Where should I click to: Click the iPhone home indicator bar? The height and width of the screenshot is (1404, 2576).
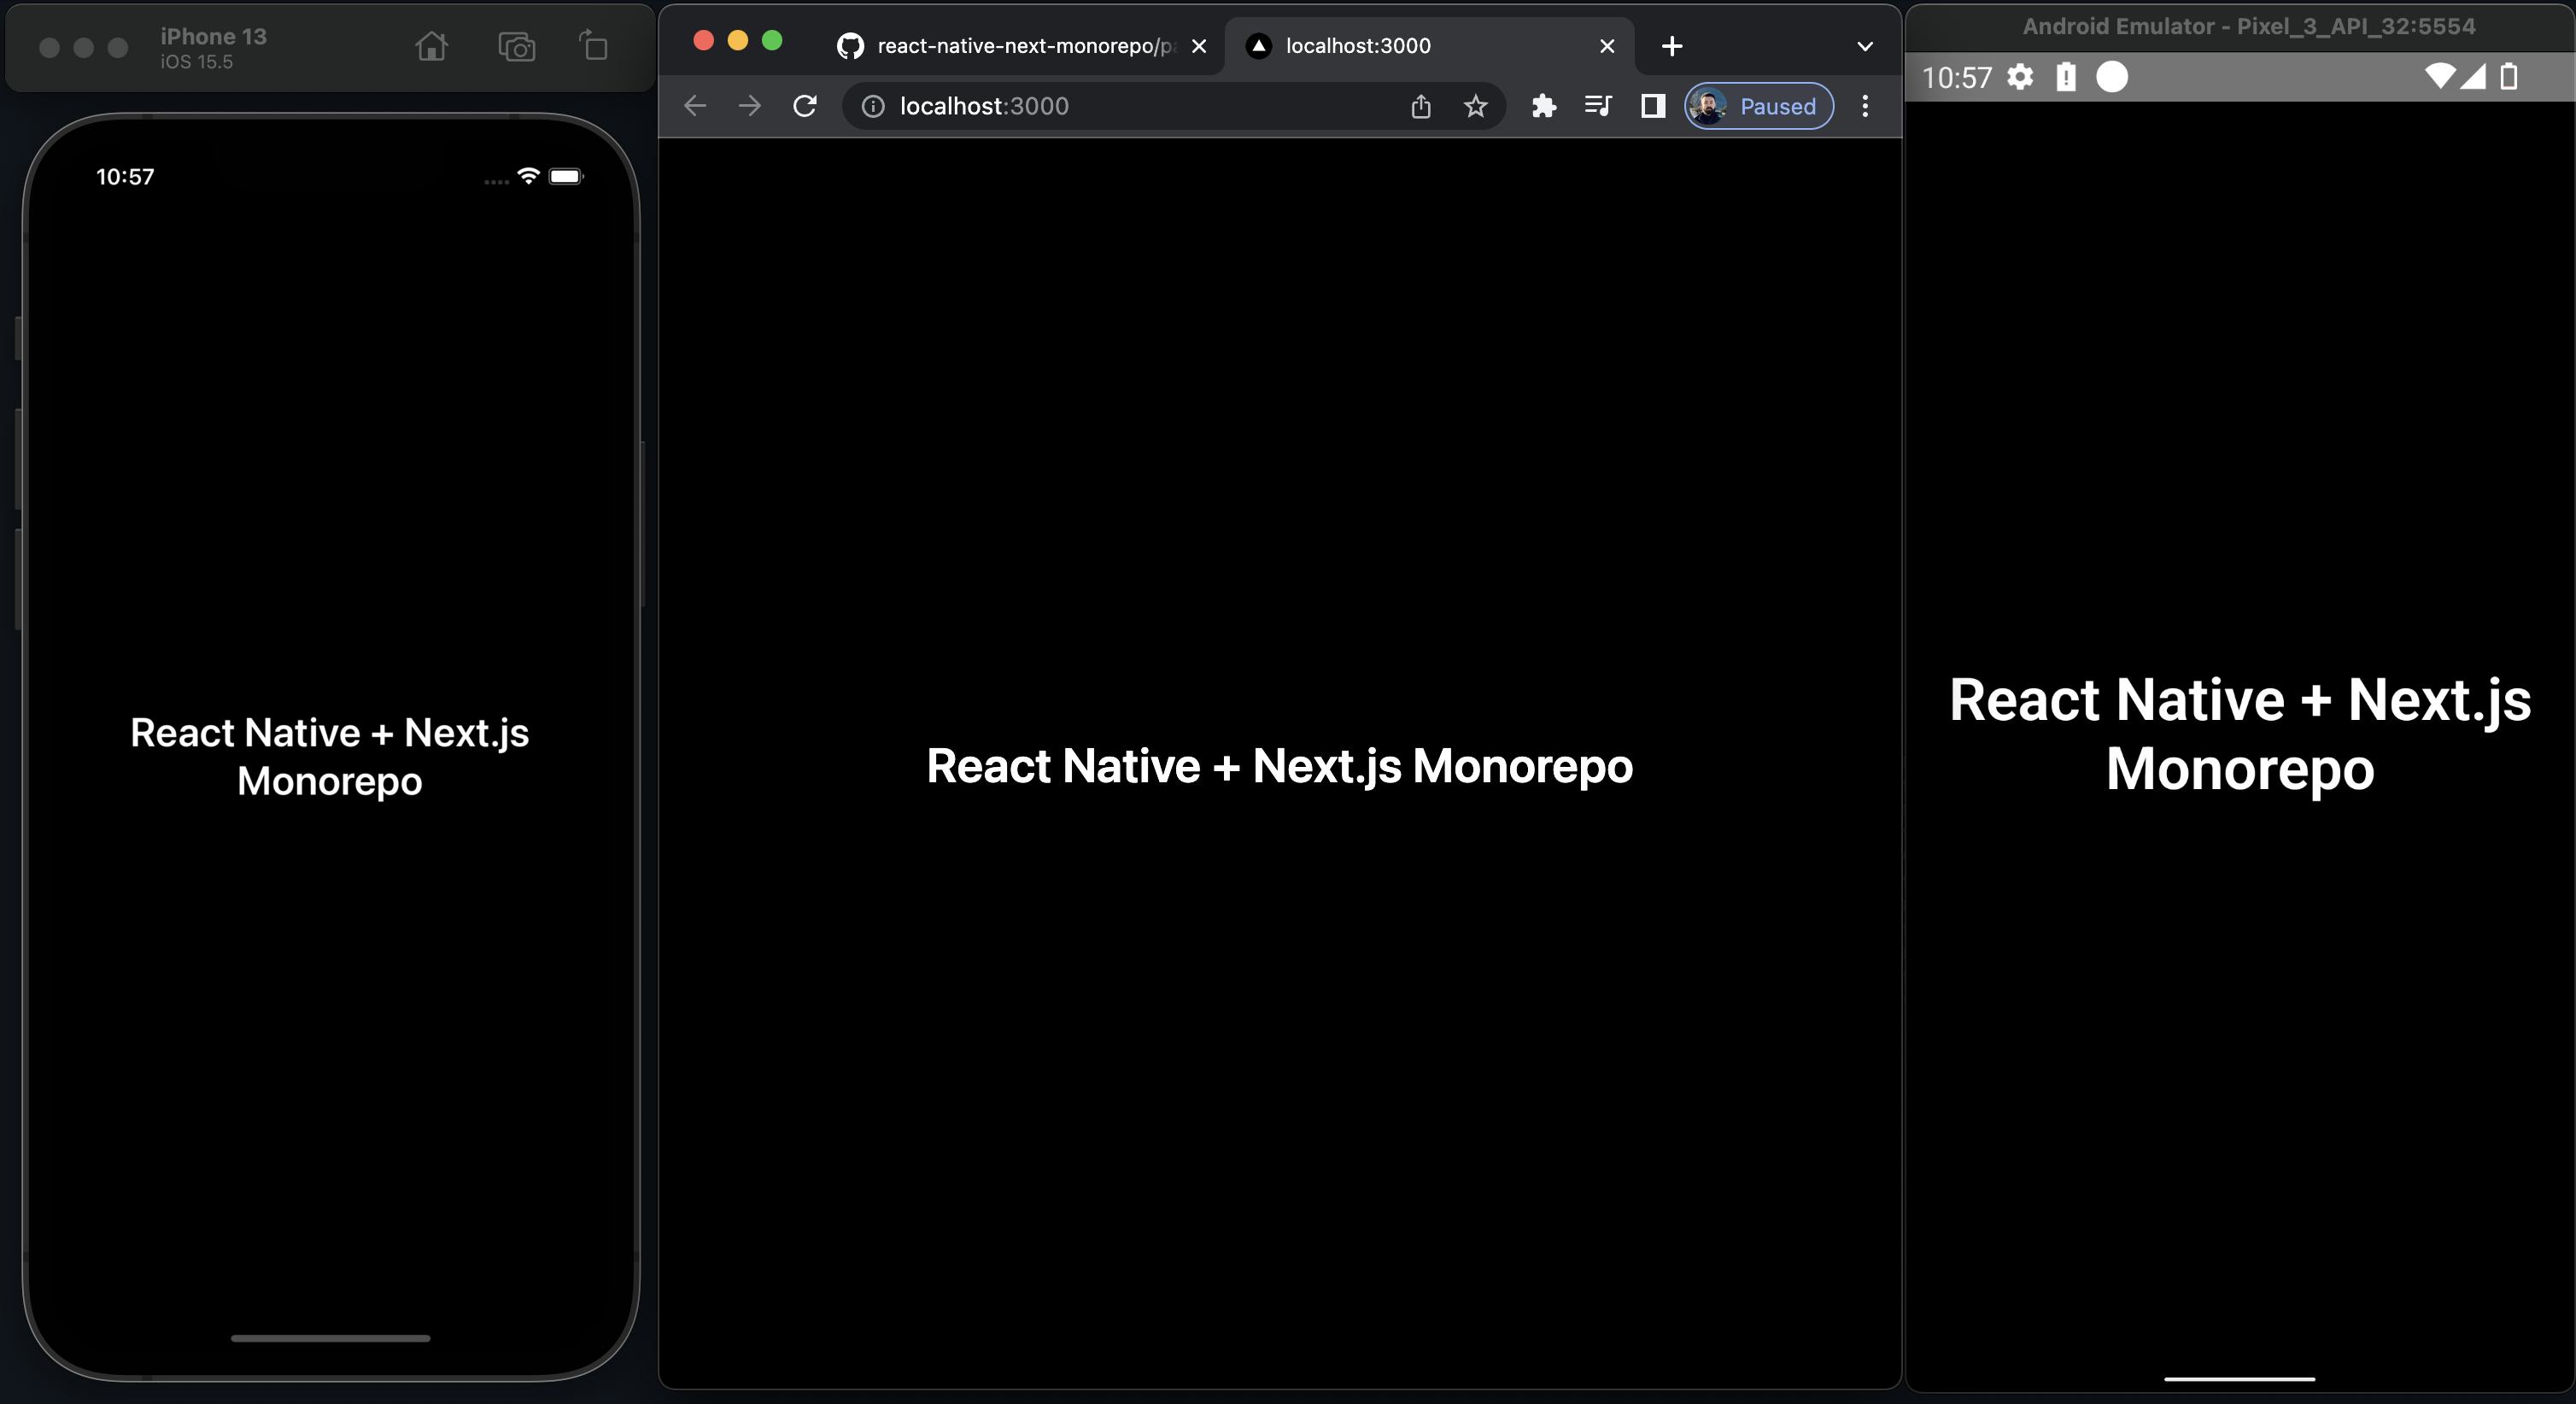[331, 1338]
